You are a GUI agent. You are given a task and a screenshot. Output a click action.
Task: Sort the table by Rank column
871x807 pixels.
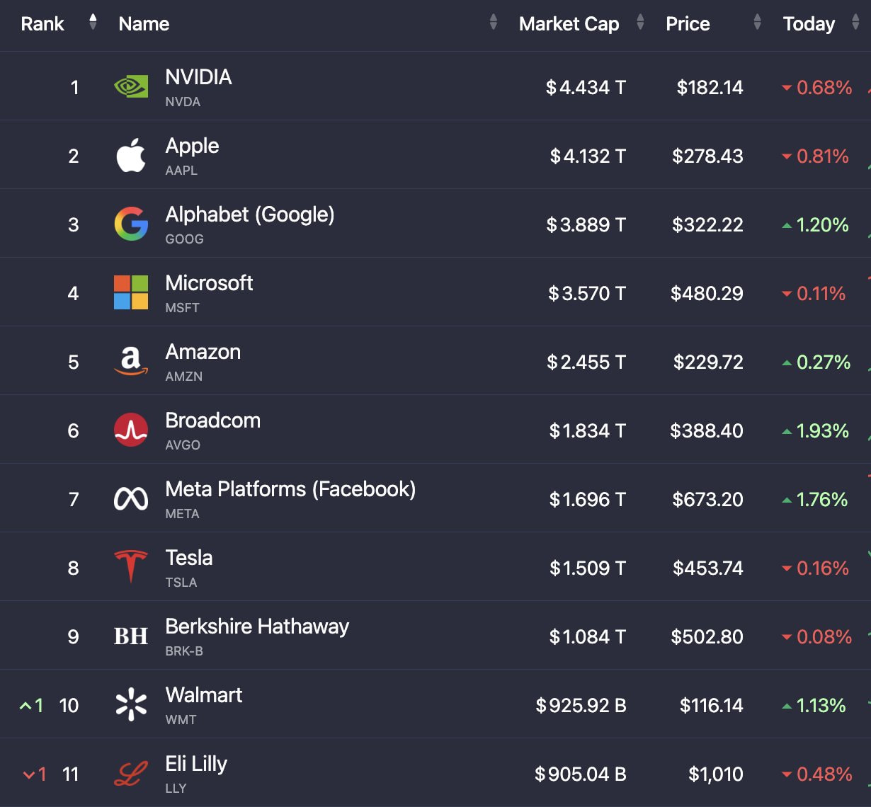click(x=93, y=23)
